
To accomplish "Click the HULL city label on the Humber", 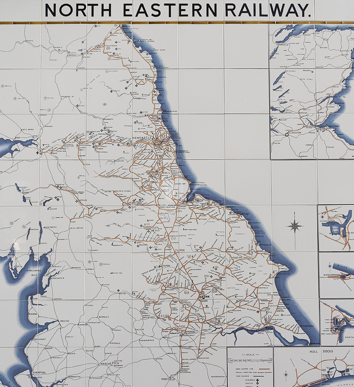I will point(269,328).
